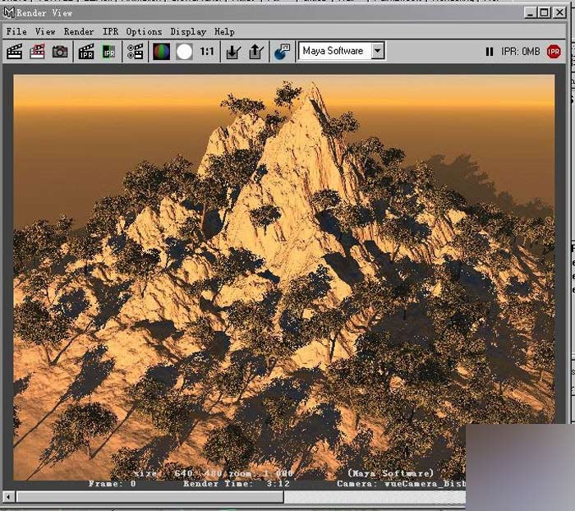Click the 1:1 real size button

pyautogui.click(x=207, y=52)
